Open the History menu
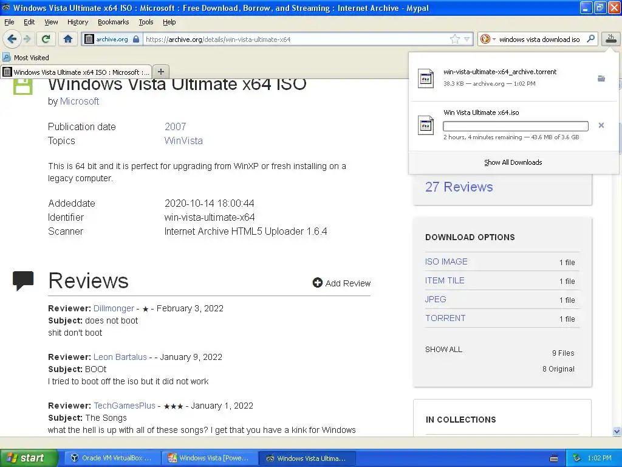 tap(77, 22)
